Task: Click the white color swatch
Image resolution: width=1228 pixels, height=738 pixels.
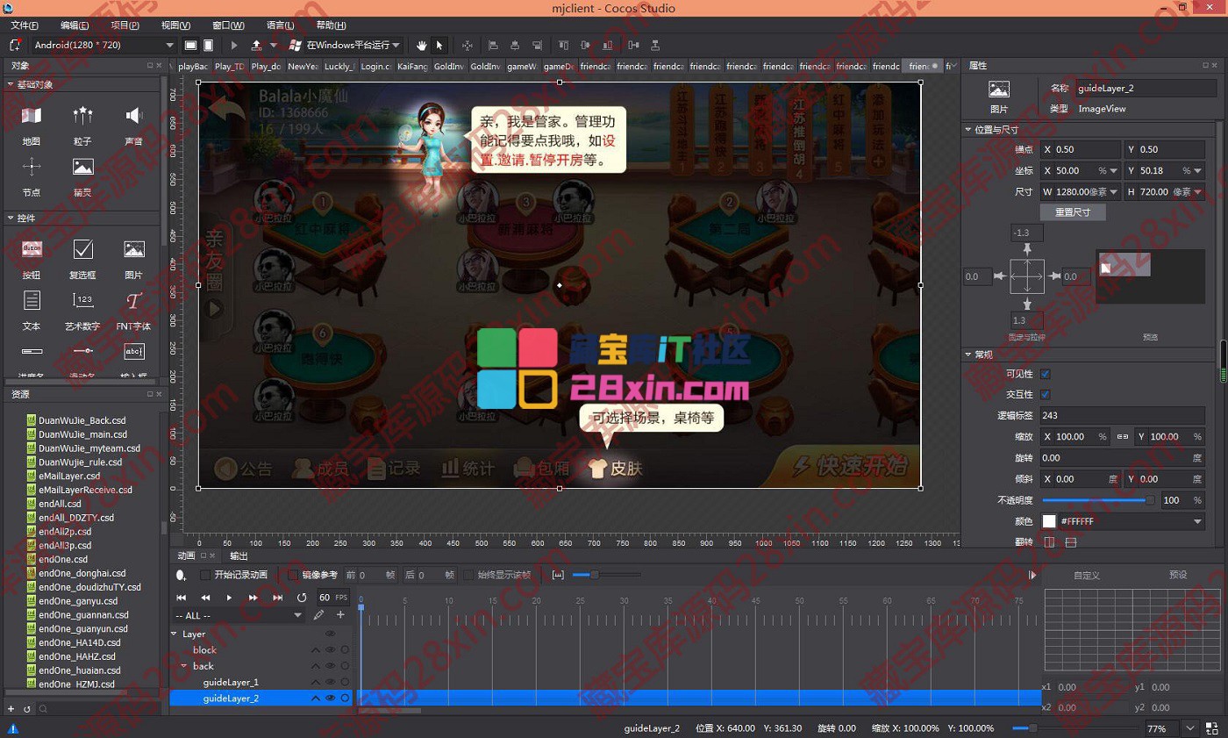Action: [1048, 521]
